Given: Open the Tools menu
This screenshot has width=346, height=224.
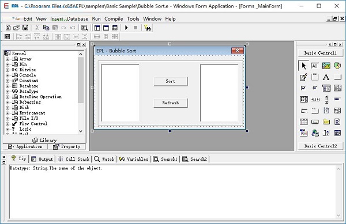Looking at the screenshot, I should [x=133, y=19].
